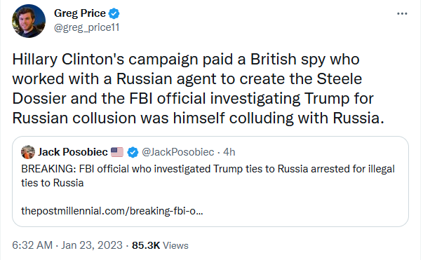Open the quoted BREAKING FBI official tweet text
The height and width of the screenshot is (260, 423).
pos(208,176)
